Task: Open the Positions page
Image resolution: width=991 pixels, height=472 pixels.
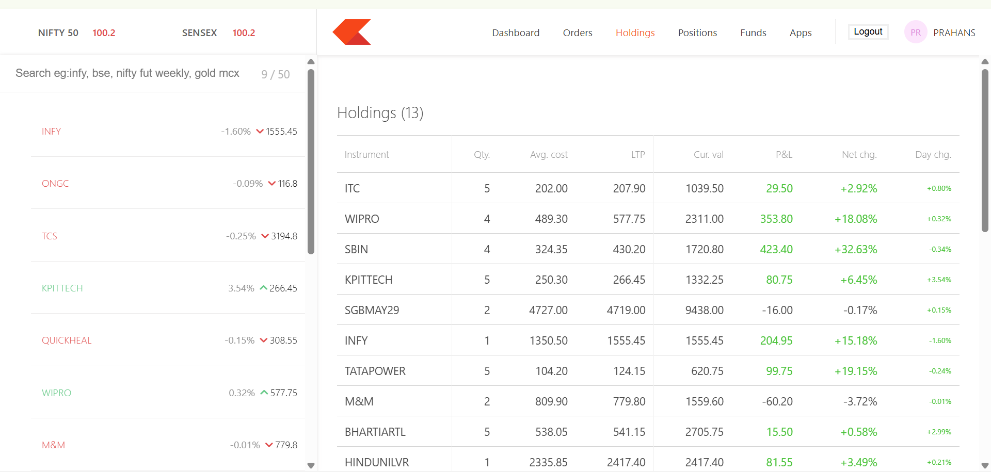Action: pos(697,32)
